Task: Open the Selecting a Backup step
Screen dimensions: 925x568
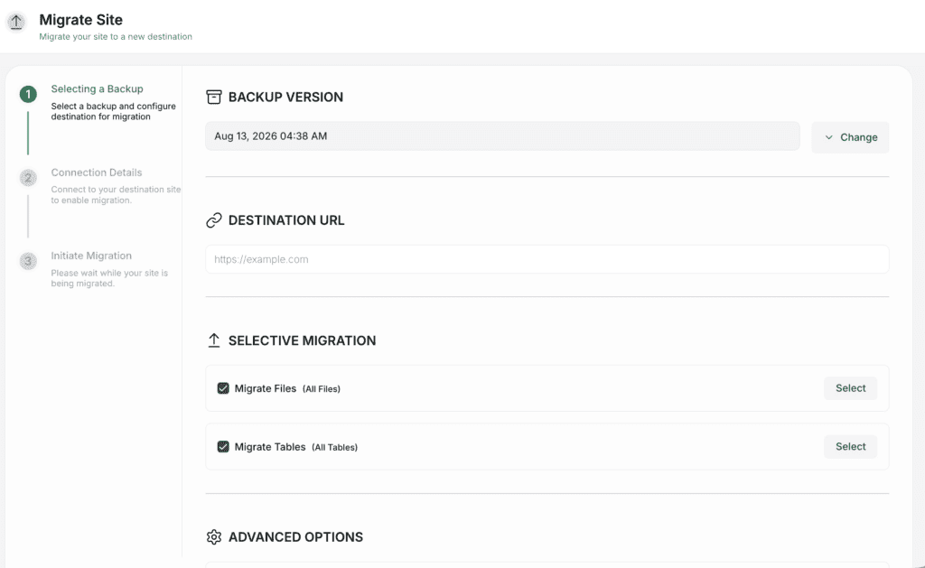Action: pyautogui.click(x=97, y=89)
